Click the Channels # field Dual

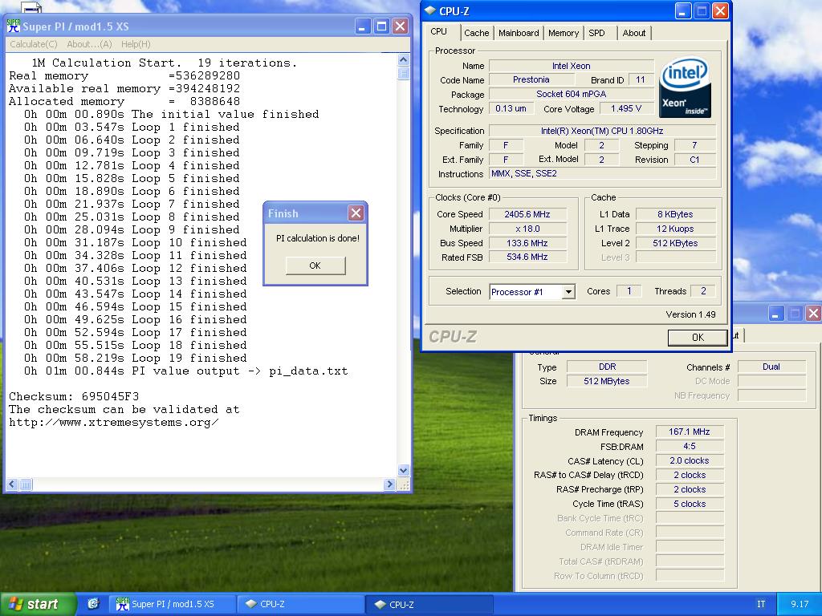(771, 367)
